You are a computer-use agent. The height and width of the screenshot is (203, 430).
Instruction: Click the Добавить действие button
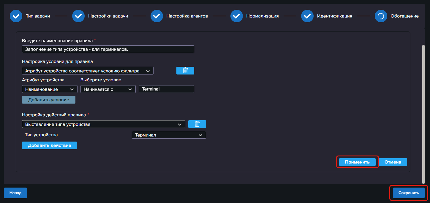point(49,145)
